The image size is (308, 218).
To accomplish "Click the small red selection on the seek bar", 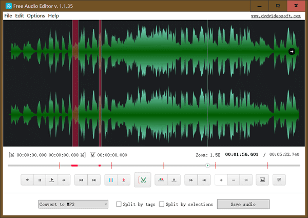I will coord(100,166).
